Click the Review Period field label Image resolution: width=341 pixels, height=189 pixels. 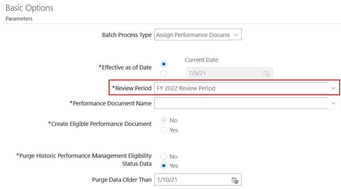coord(133,88)
